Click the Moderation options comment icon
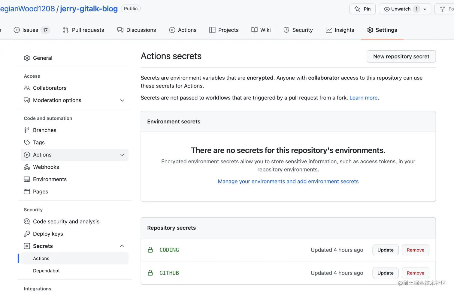Viewport: 454px width, 294px height. coord(27,100)
